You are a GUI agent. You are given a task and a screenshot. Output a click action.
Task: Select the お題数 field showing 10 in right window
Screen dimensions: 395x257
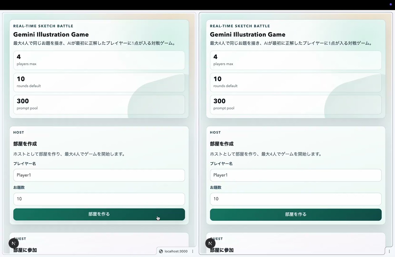tap(296, 199)
